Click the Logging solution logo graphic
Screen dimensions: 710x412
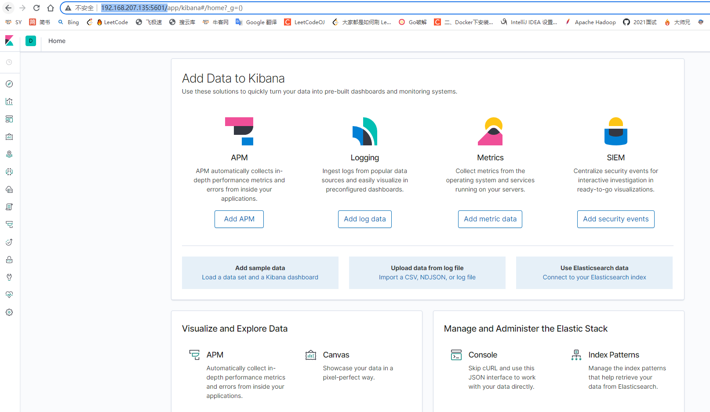(x=365, y=131)
